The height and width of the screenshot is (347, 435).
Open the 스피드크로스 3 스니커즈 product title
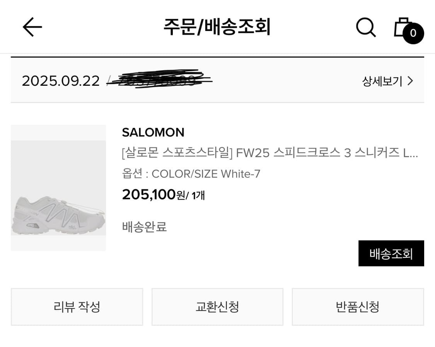coord(270,153)
